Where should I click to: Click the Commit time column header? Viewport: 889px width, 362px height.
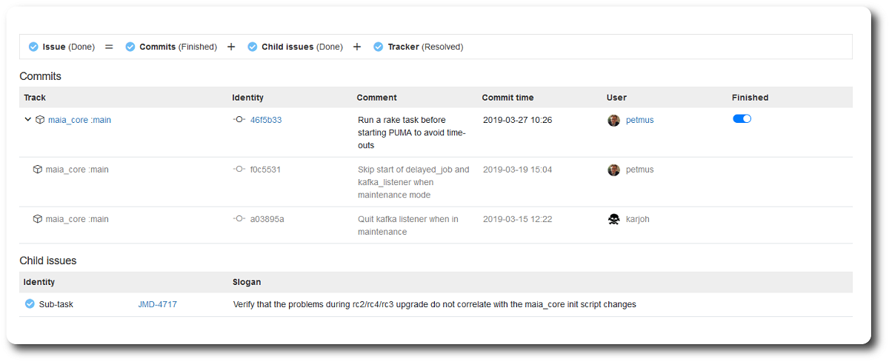coord(507,98)
